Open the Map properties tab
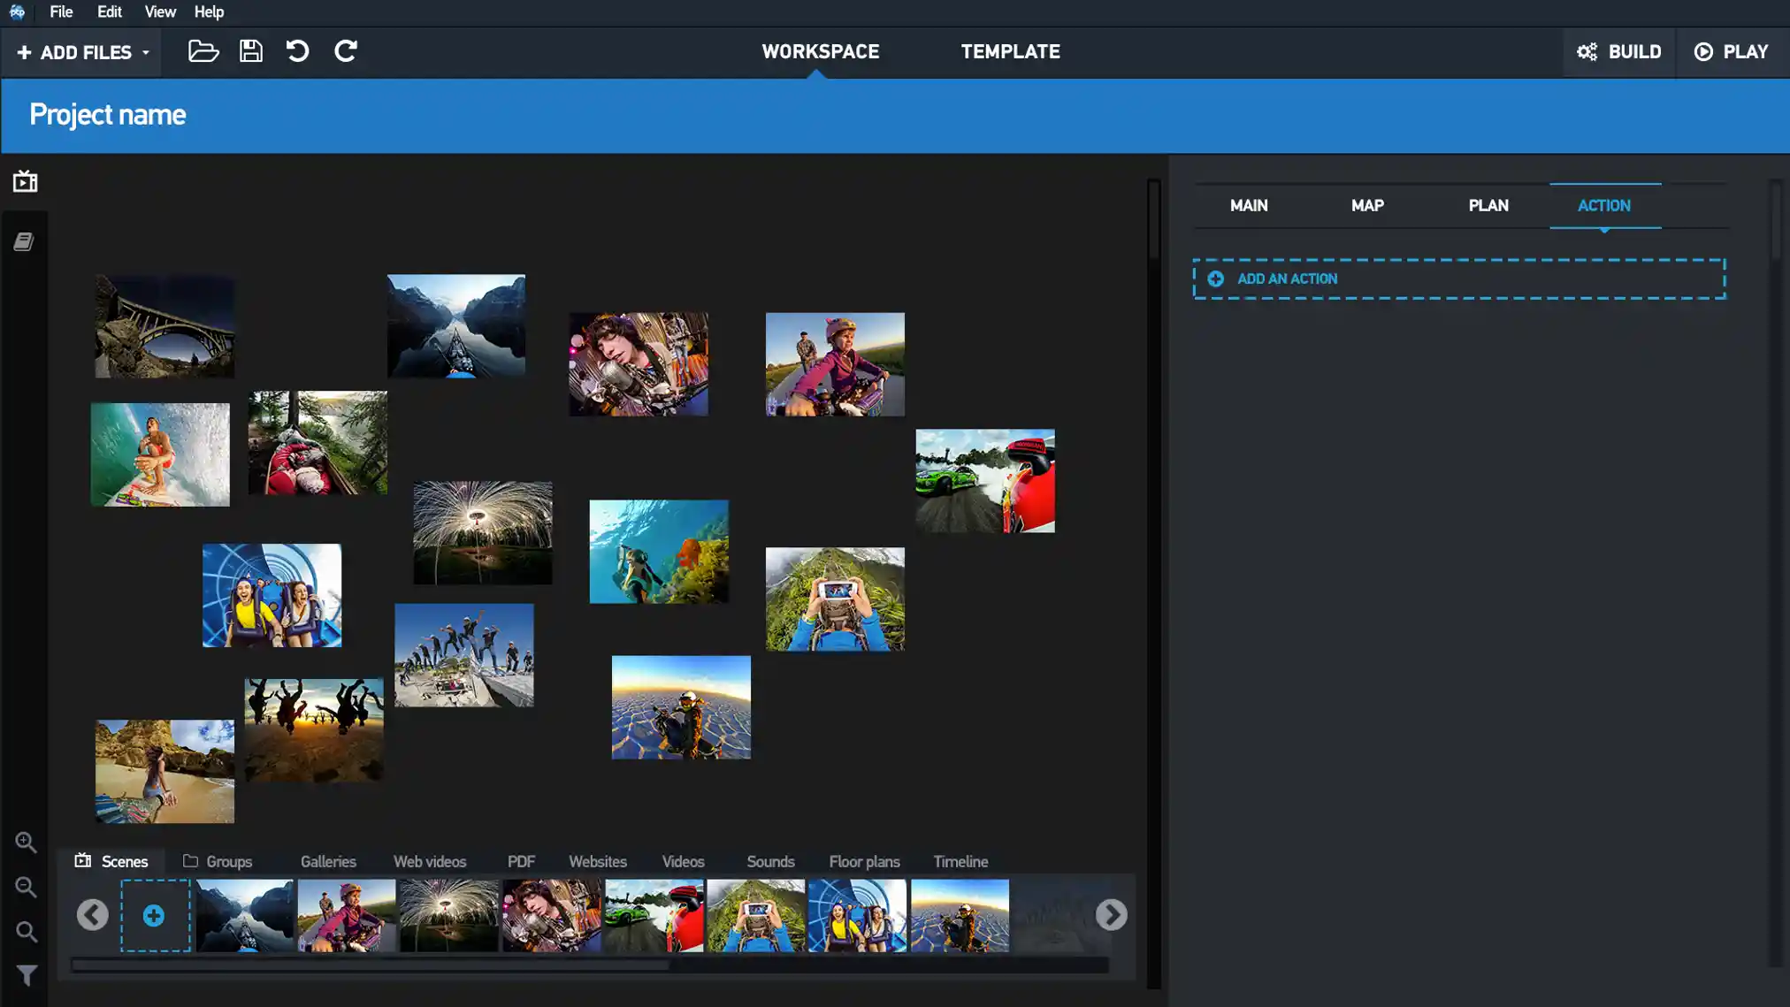1790x1007 pixels. click(x=1367, y=206)
